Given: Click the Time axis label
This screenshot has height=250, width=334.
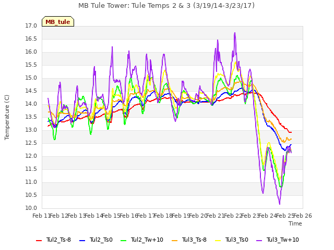Looking at the screenshot, I should coord(295,223).
